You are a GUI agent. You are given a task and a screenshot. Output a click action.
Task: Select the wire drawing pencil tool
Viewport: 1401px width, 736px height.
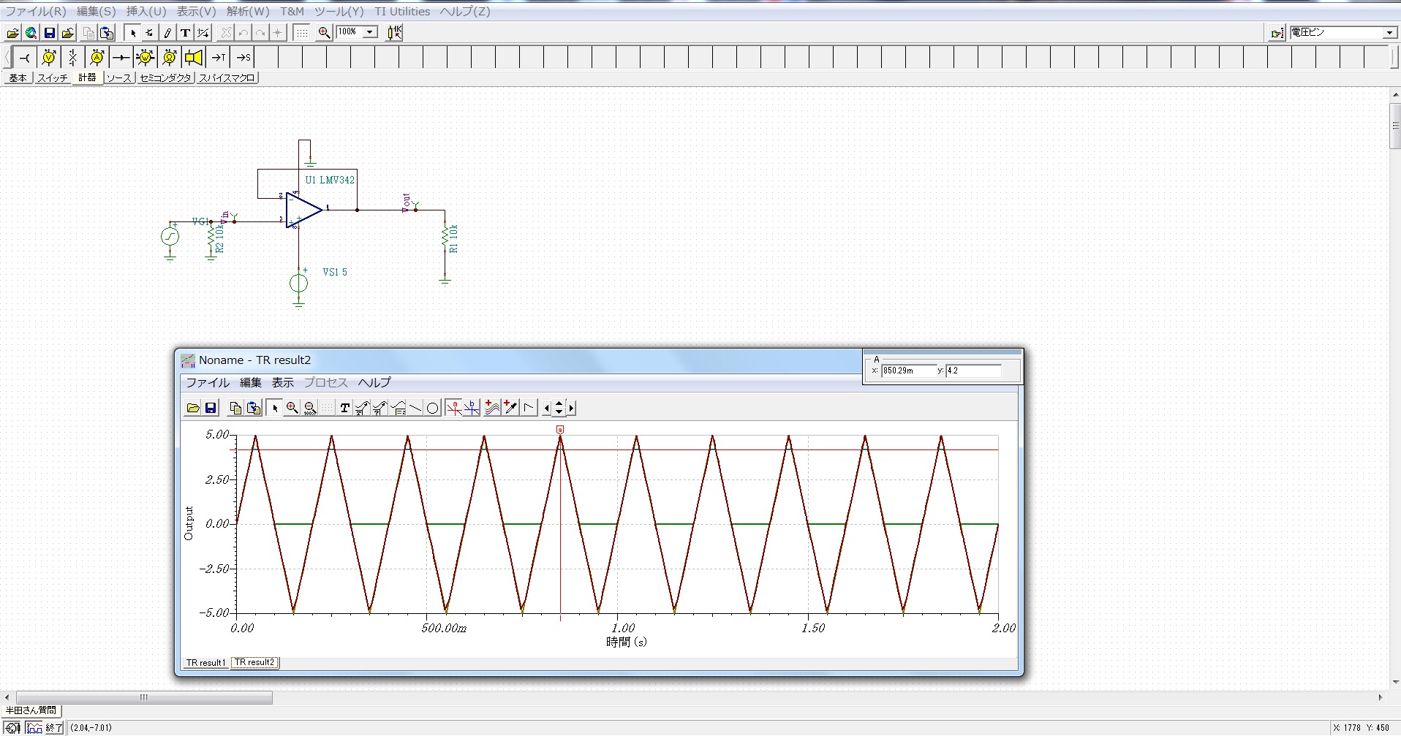(x=167, y=33)
